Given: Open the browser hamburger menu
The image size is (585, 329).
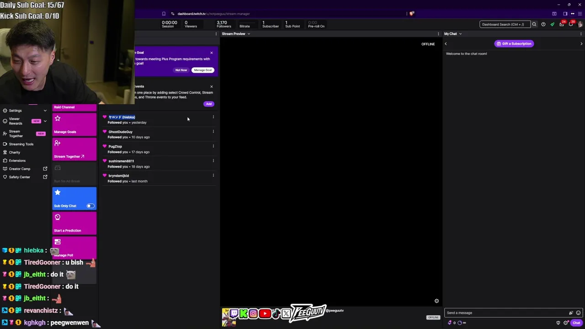Looking at the screenshot, I should (580, 14).
